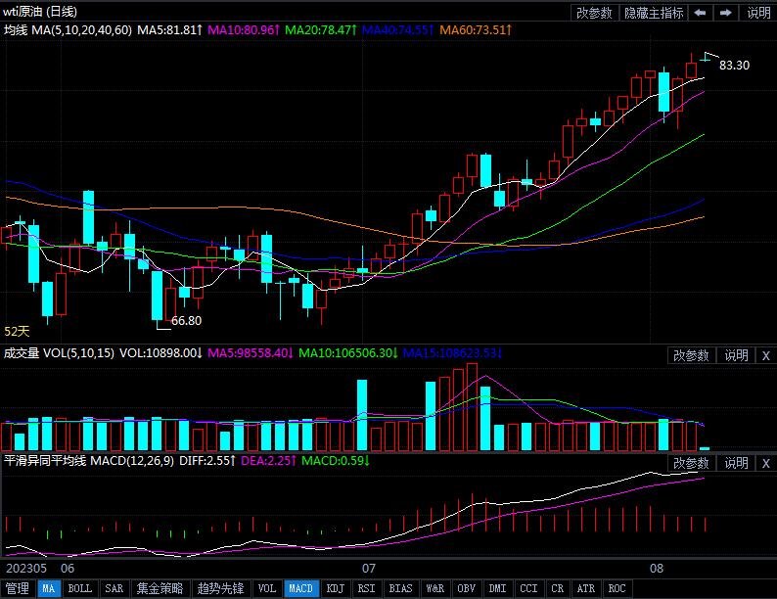Close the volume (成交量) indicator panel
777x599 pixels.
[x=765, y=355]
